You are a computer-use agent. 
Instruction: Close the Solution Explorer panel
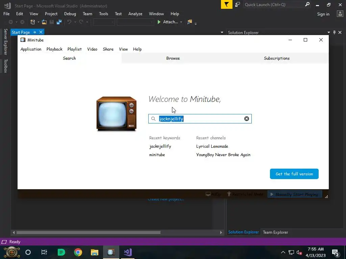click(340, 32)
